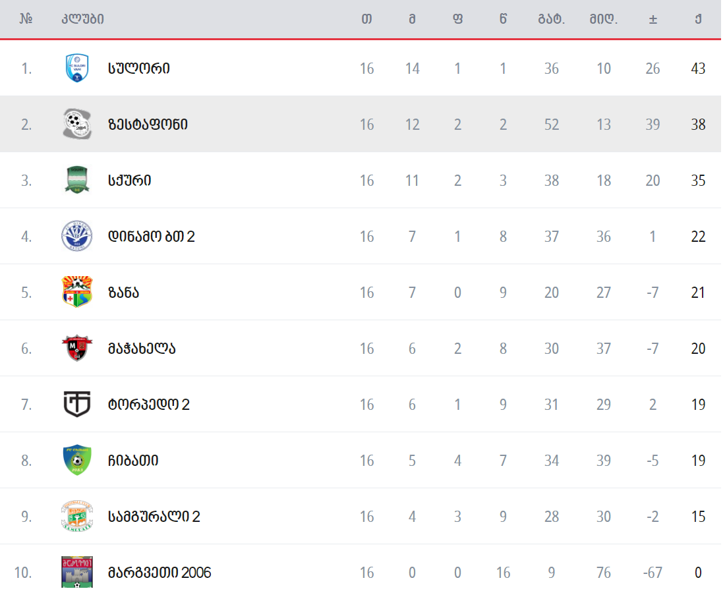Click the მარგვეთი 2006 team logo

click(x=77, y=571)
